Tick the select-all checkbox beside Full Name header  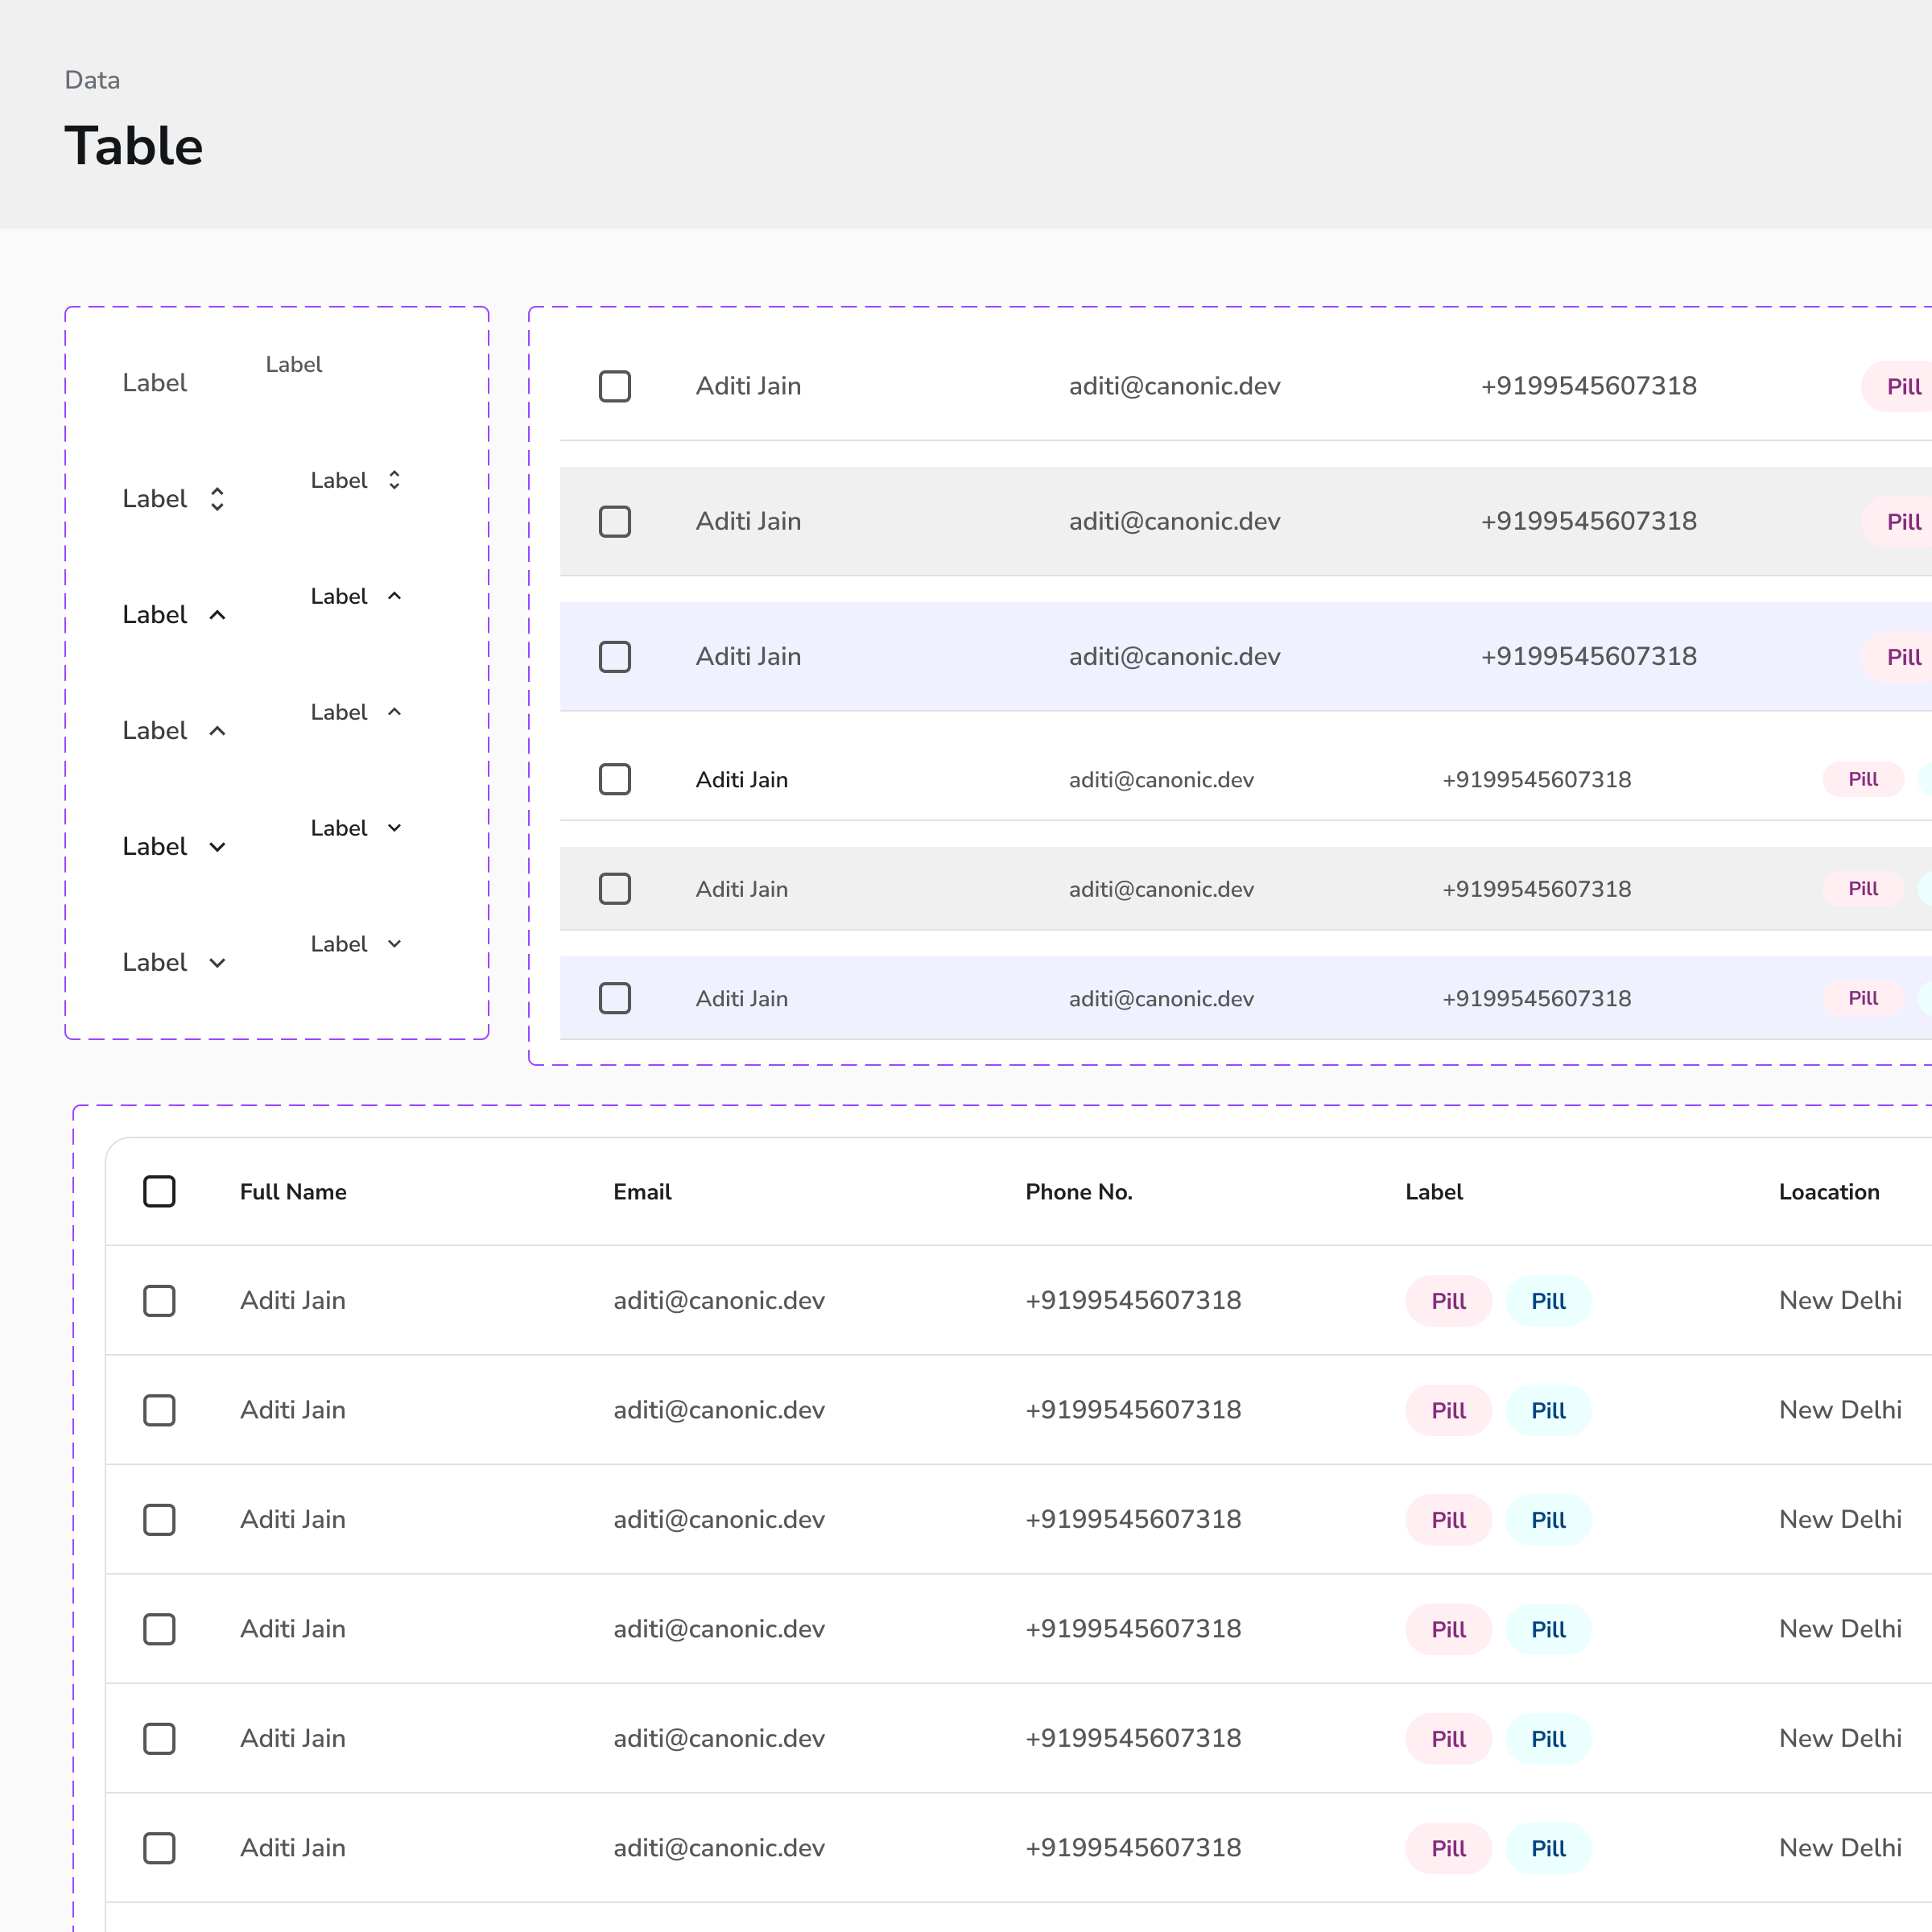159,1191
